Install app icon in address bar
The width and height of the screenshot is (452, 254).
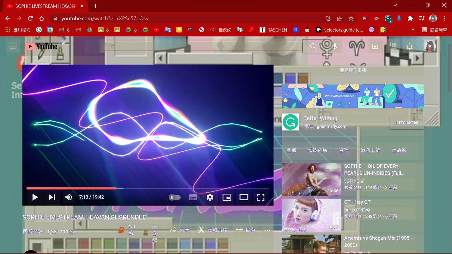[328, 18]
